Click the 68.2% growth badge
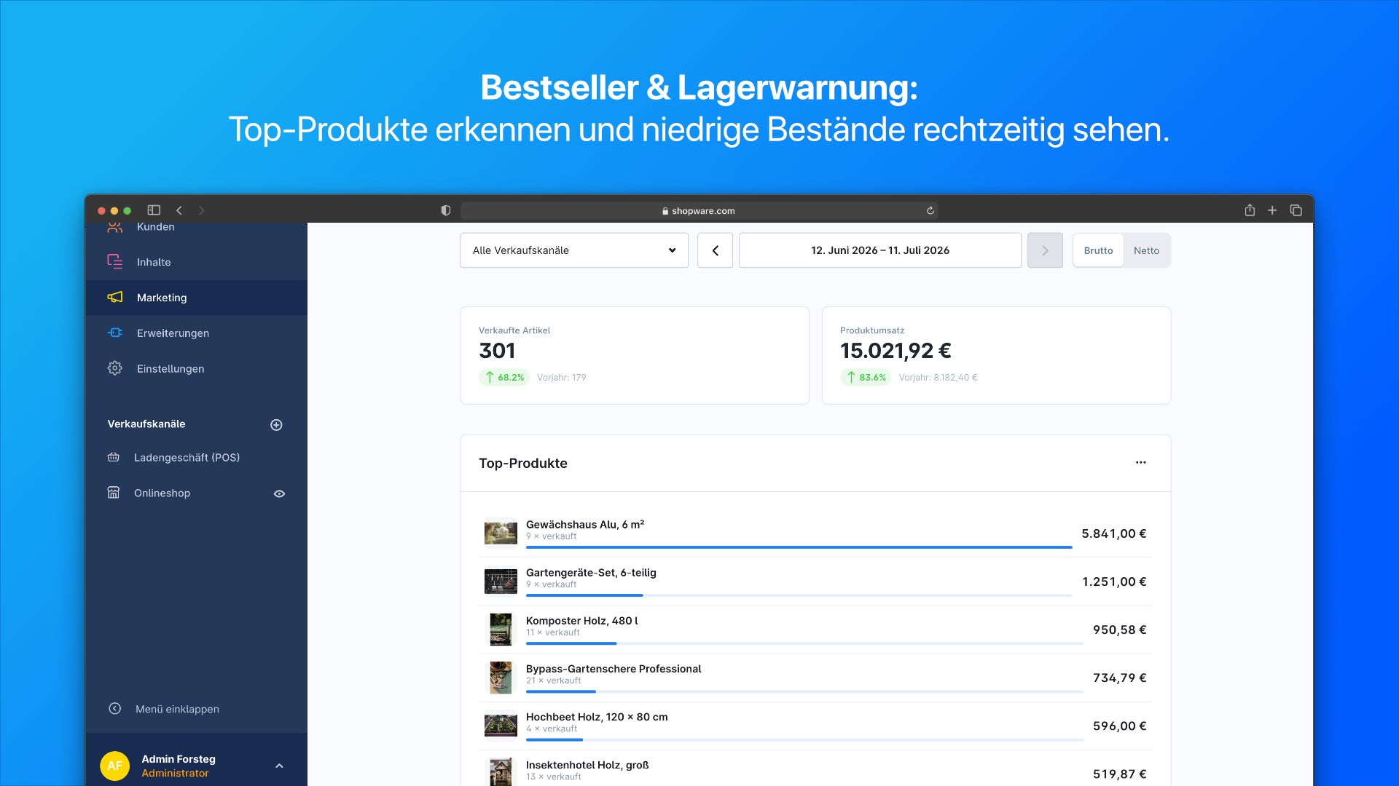Viewport: 1399px width, 786px height. [503, 377]
